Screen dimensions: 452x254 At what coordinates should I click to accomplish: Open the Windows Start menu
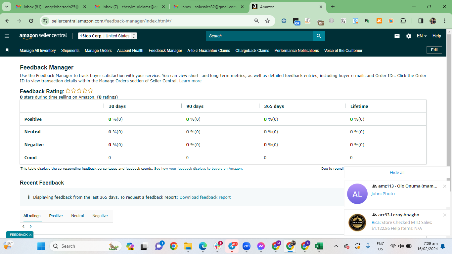click(x=41, y=246)
